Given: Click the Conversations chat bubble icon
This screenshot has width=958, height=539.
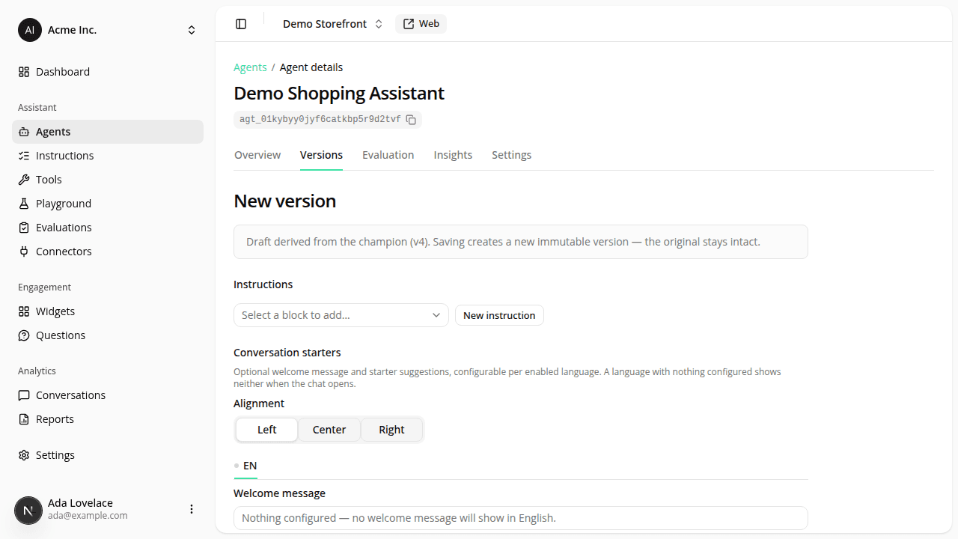Looking at the screenshot, I should 24,395.
